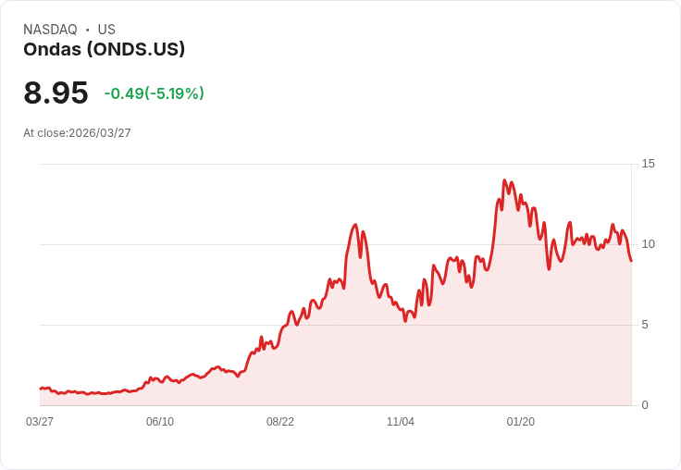Image resolution: width=681 pixels, height=470 pixels.
Task: Click the chart line's starting point at 03/27
Action: tap(41, 389)
